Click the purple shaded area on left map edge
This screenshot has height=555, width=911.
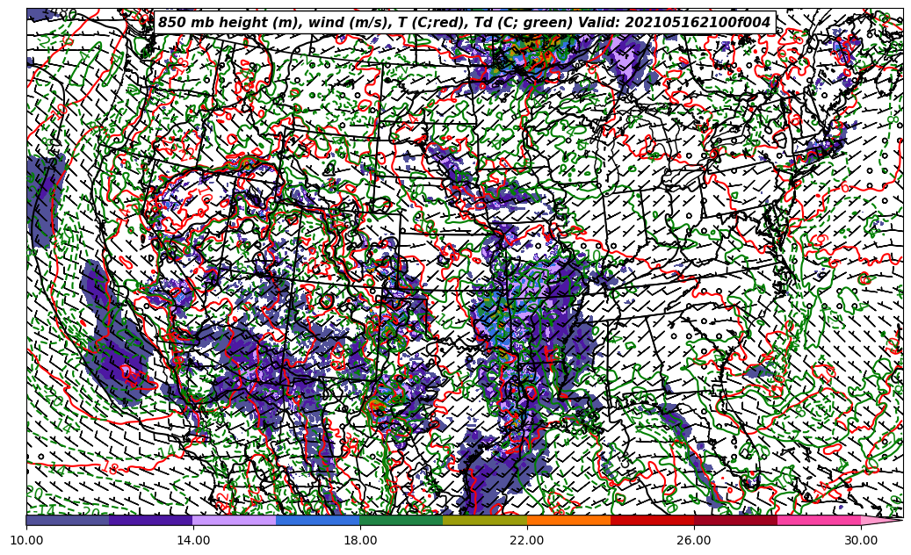click(42, 202)
